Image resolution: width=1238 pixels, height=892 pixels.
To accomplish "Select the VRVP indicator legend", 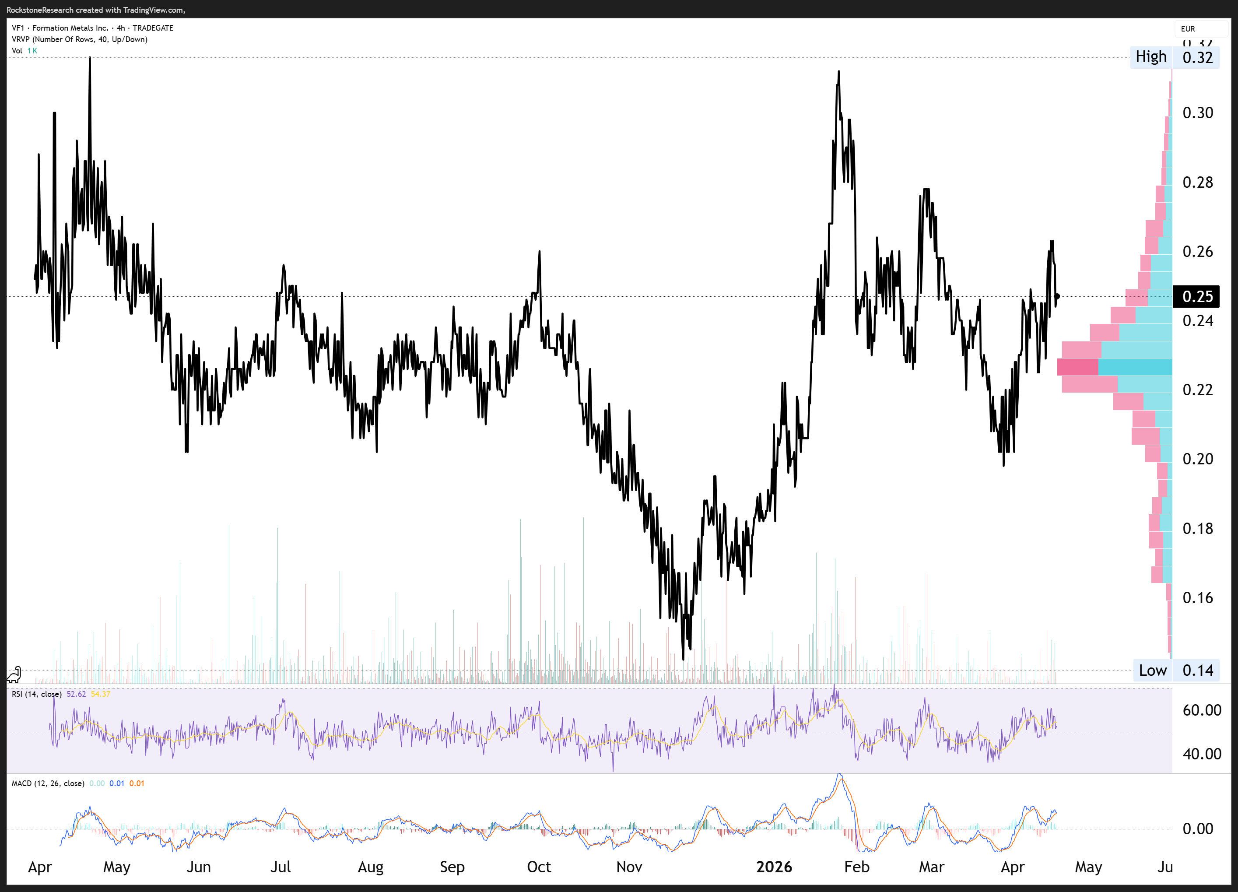I will click(x=79, y=39).
